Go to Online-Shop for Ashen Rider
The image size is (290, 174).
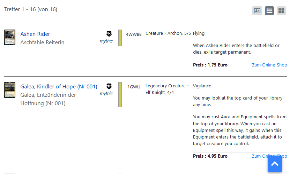pyautogui.click(x=269, y=65)
